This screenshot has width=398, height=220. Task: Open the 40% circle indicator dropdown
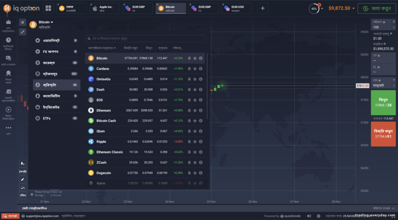tap(316, 9)
